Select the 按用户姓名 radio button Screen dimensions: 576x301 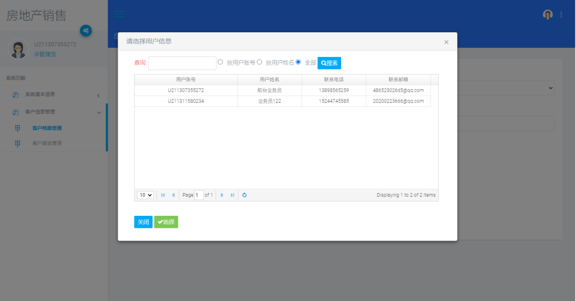pyautogui.click(x=259, y=62)
